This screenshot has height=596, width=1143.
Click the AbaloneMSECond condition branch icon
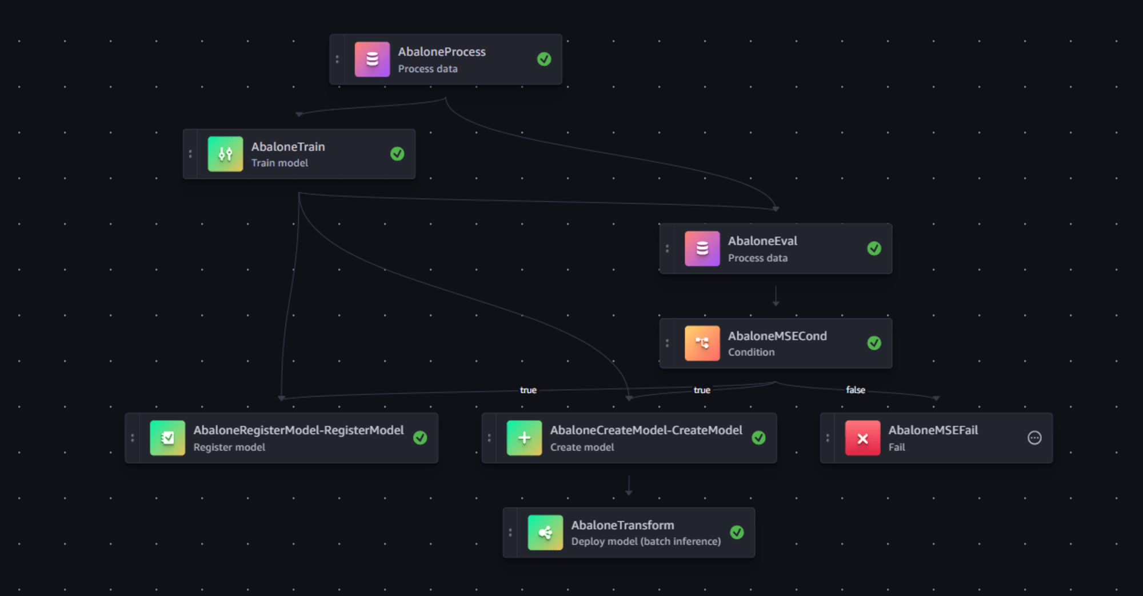click(x=702, y=343)
